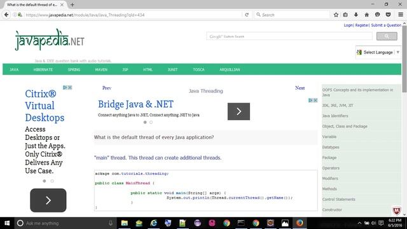The height and width of the screenshot is (229, 407).
Task: Show hidden system tray icons
Action: [x=359, y=223]
